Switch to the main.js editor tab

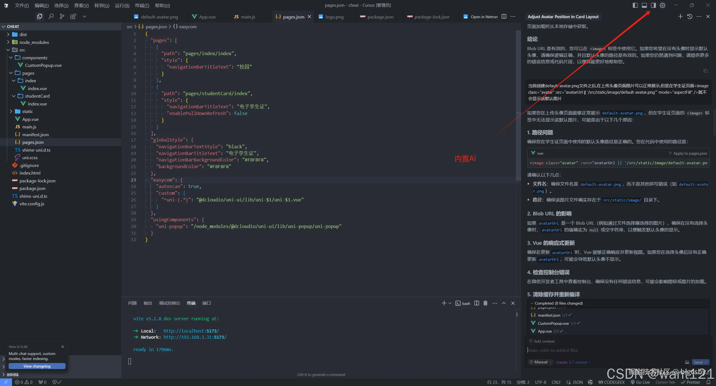coord(248,17)
